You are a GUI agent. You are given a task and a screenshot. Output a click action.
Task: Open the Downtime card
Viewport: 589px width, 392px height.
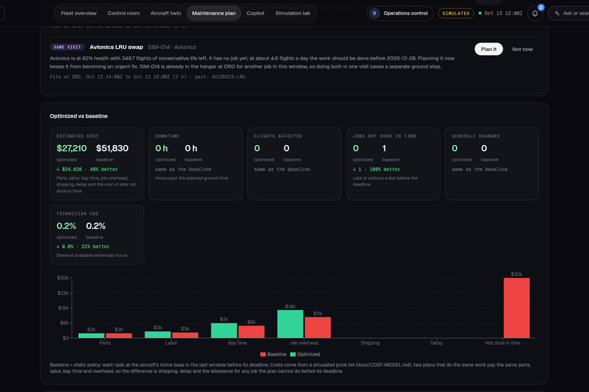coord(196,164)
